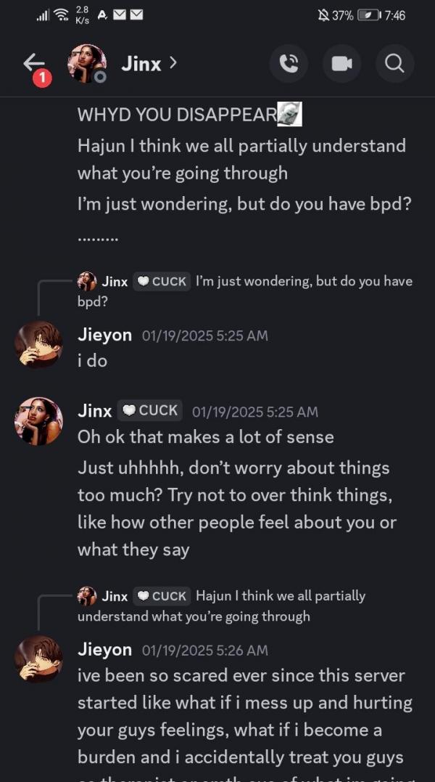This screenshot has width=435, height=782.
Task: Tap the CUCK server tag badge
Action: 149,411
